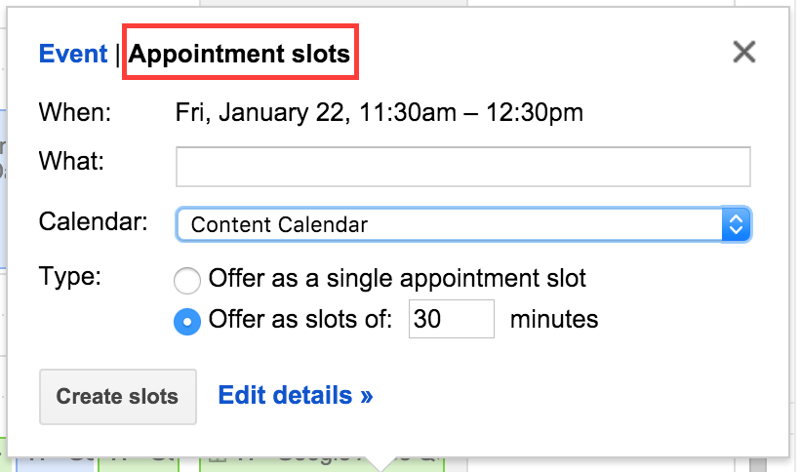
Task: Click the 'Type:' field label
Action: [69, 276]
